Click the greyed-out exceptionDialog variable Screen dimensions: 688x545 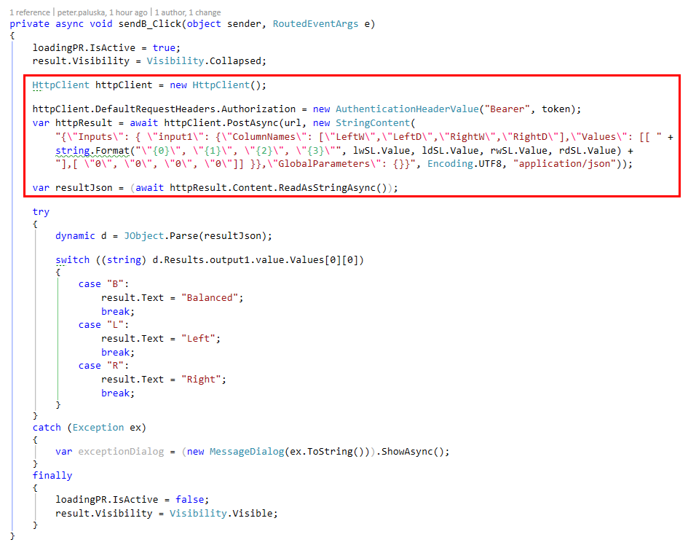[121, 452]
